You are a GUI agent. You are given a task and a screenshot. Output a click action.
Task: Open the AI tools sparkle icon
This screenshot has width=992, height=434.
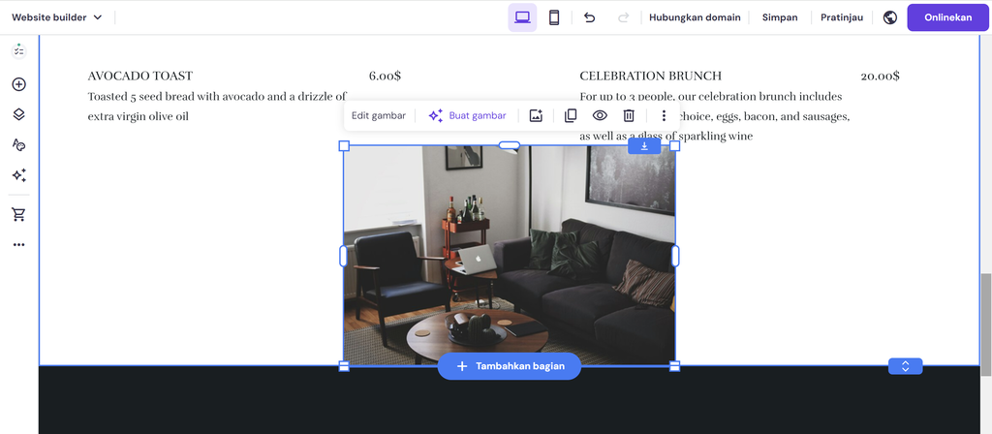(19, 175)
